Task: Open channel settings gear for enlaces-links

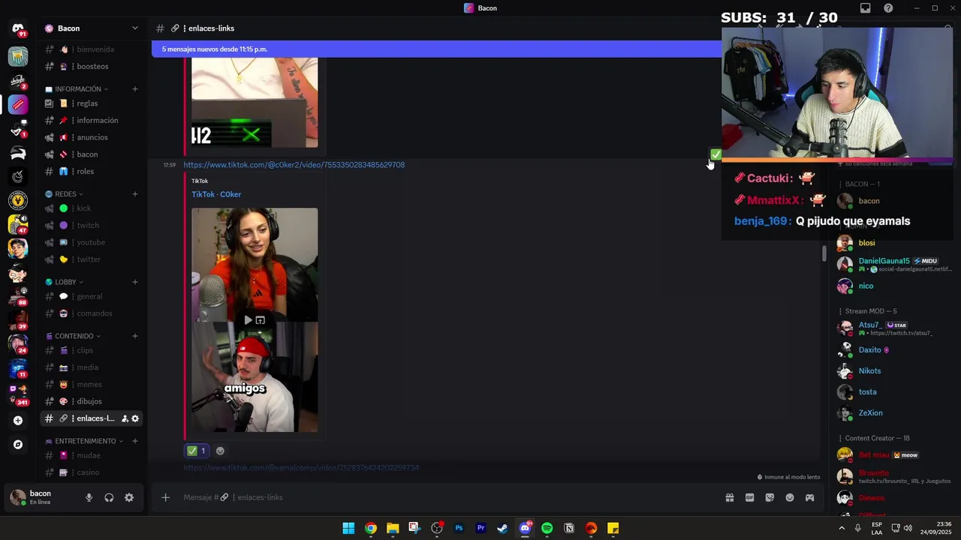Action: (135, 418)
